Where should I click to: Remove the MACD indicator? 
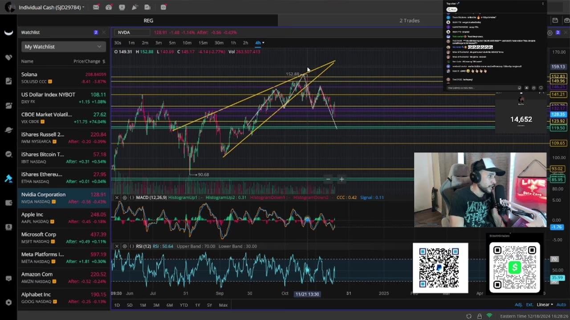coord(117,197)
